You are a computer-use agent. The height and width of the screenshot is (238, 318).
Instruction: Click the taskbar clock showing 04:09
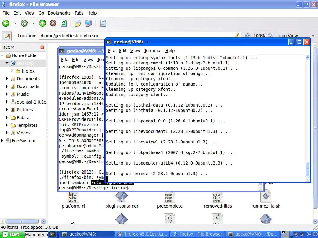pyautogui.click(x=312, y=234)
